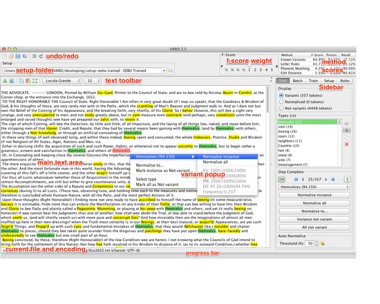
Task: Click the copy pages icon beside the Types List
Action: pos(347,137)
